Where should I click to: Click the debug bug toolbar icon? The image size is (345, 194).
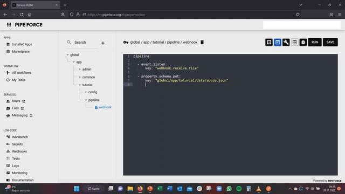click(x=303, y=42)
